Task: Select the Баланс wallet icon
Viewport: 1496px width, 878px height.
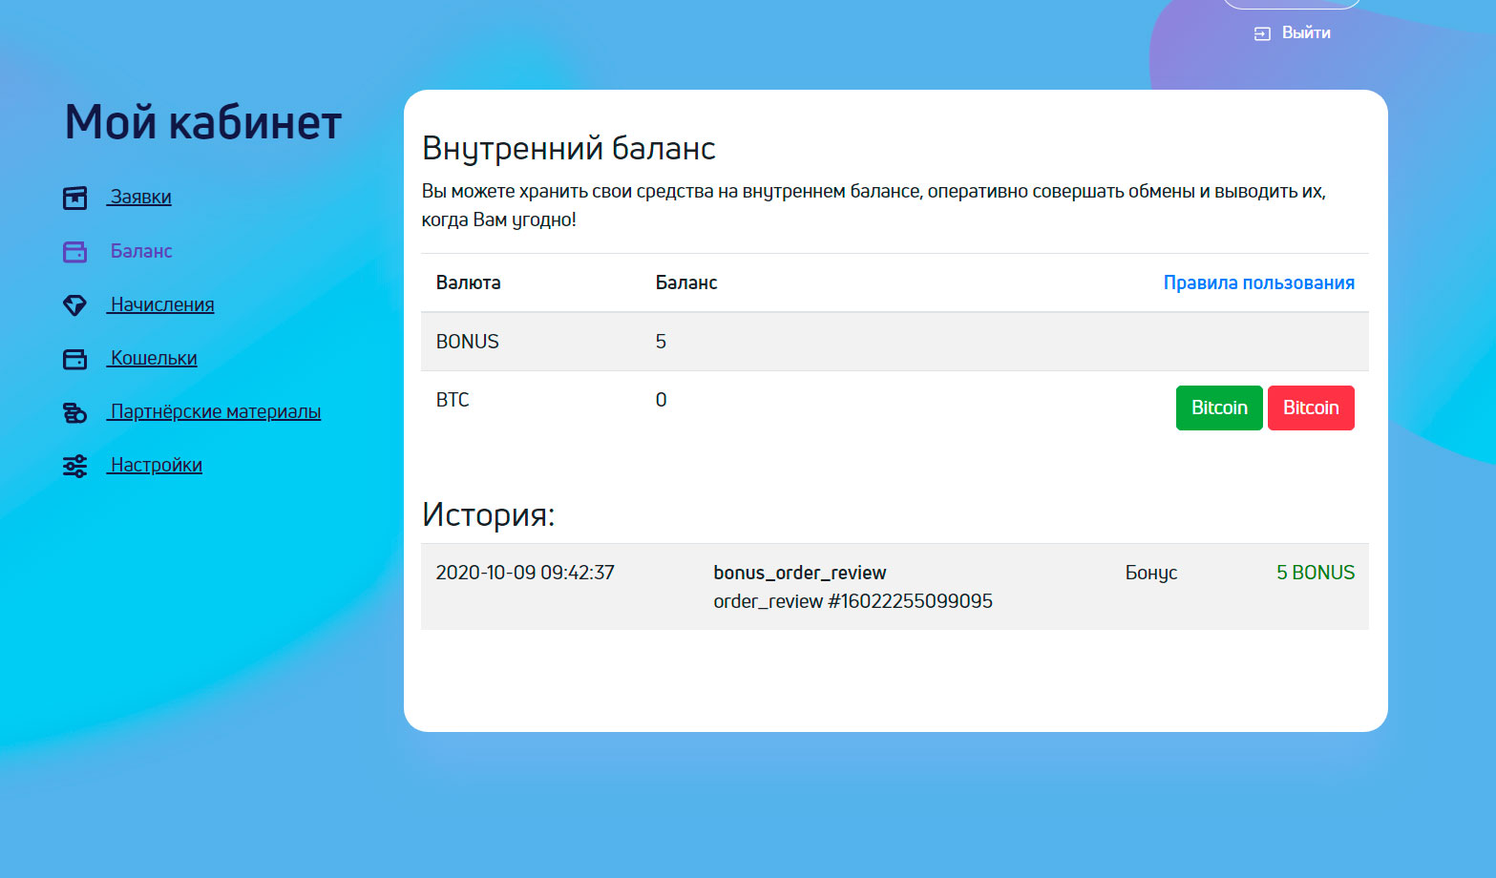Action: (74, 251)
